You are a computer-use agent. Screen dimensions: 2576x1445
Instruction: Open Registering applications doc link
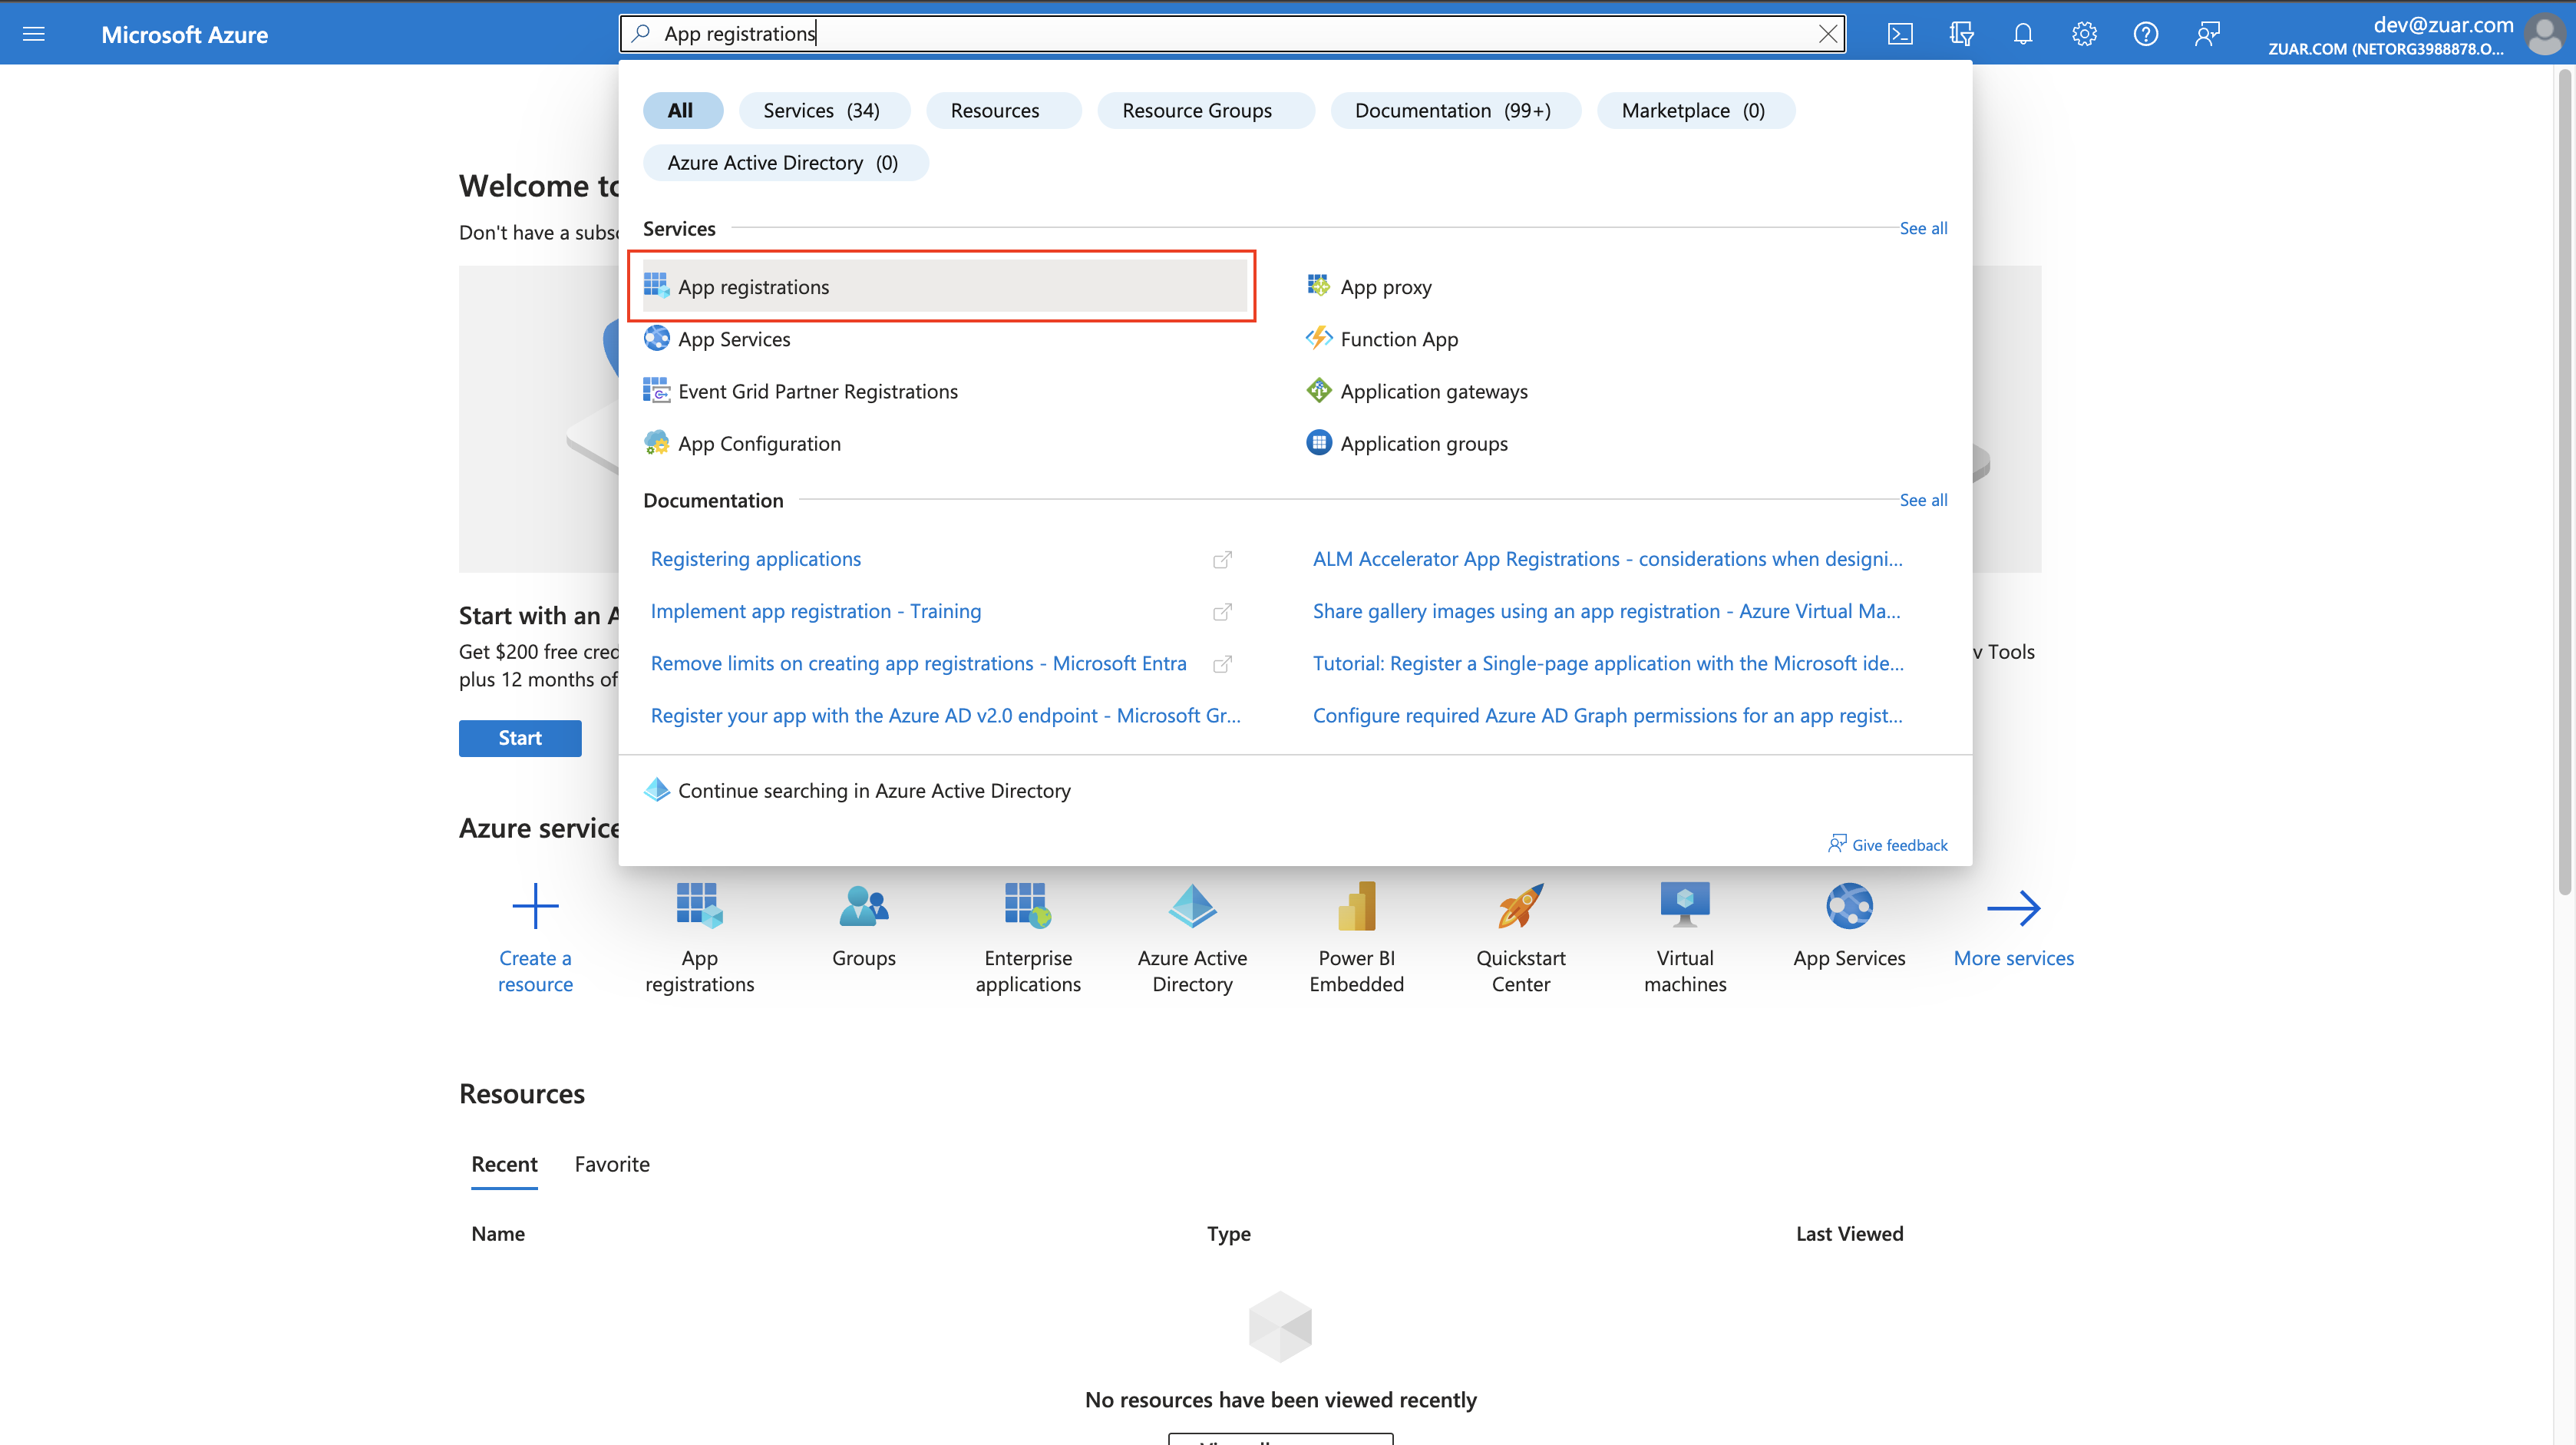pos(755,558)
